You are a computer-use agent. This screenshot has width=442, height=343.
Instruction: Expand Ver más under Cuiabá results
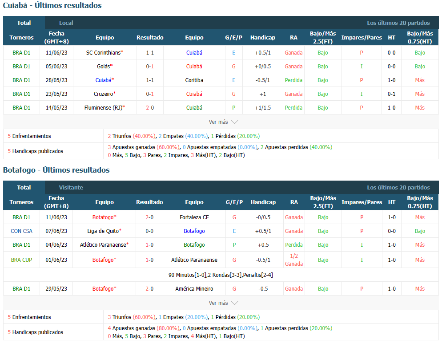pyautogui.click(x=223, y=122)
